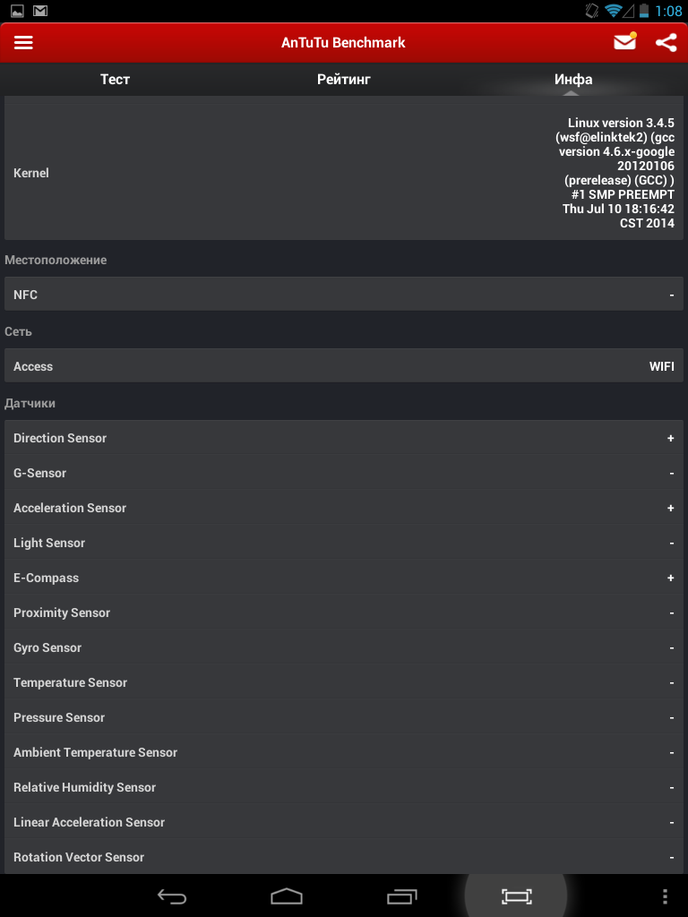Tap the share icon in header

point(666,43)
